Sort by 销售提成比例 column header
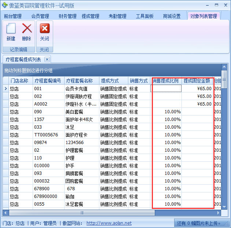The width and height of the screenshot is (231, 228). point(166,81)
